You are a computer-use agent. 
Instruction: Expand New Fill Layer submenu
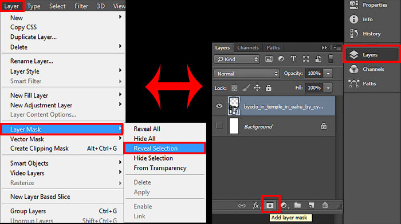63,95
